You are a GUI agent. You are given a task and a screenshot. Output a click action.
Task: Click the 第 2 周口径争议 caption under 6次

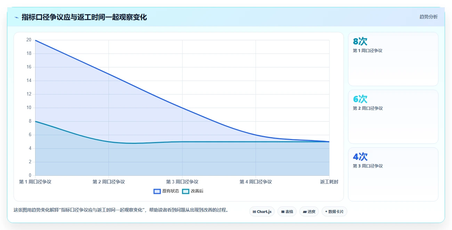(x=368, y=108)
